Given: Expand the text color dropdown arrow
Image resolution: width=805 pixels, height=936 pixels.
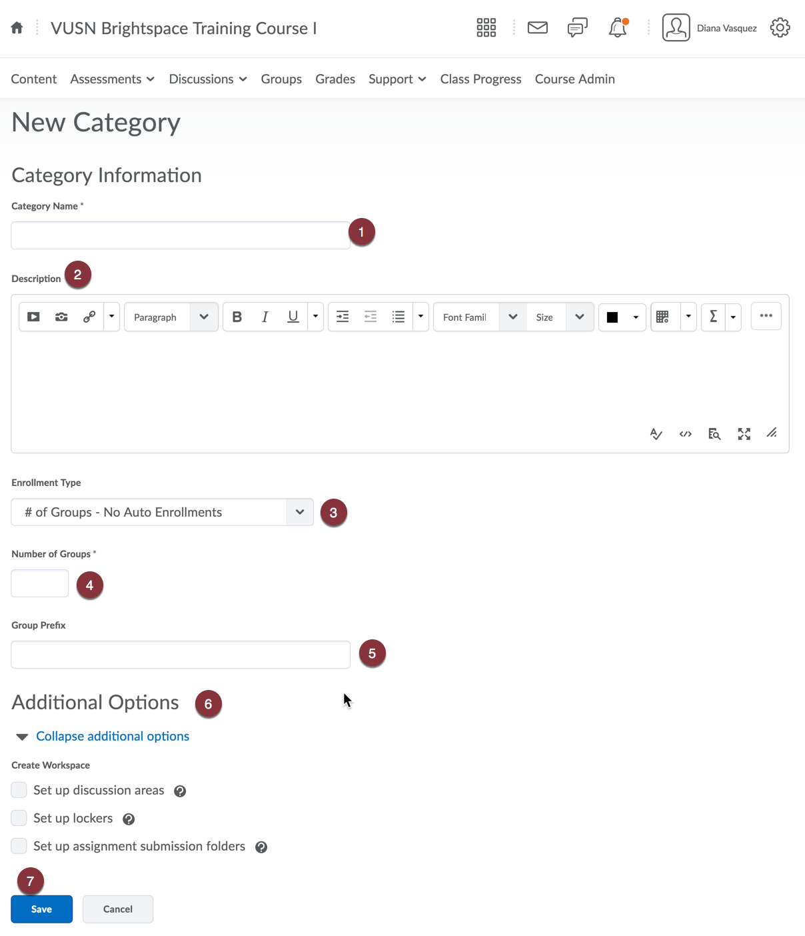Looking at the screenshot, I should click(x=636, y=317).
